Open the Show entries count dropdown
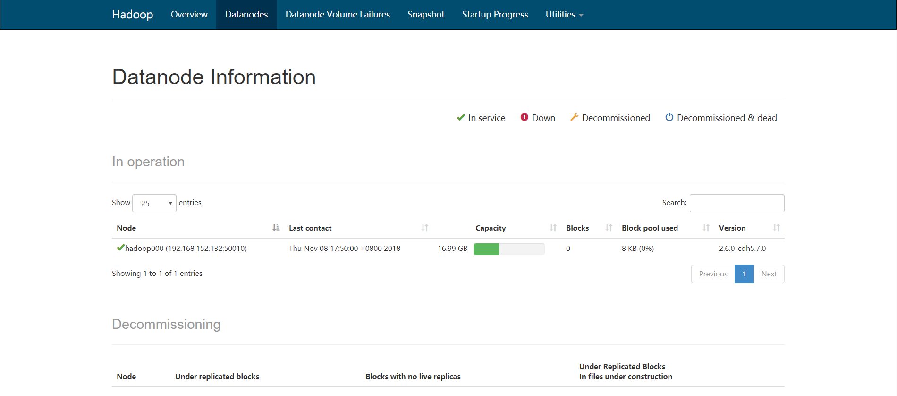Screen dimensions: 897x396 [154, 203]
